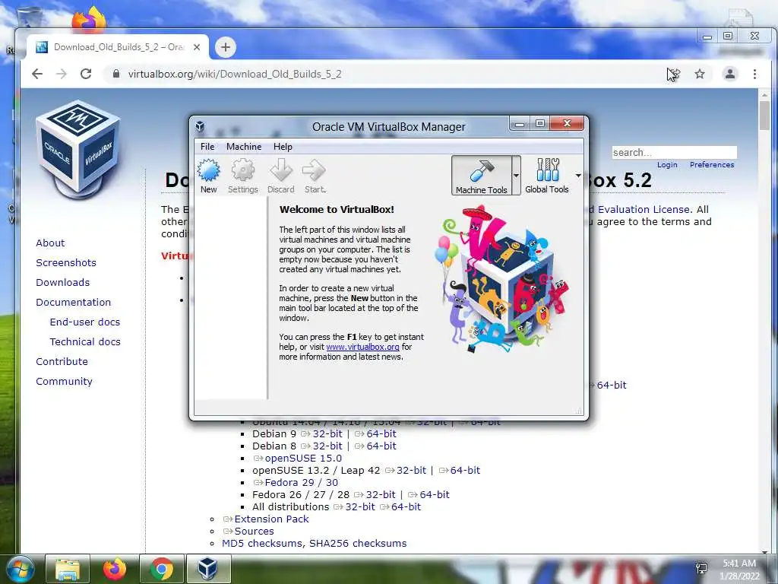
Task: Select the Machine Tools button
Action: tap(481, 176)
